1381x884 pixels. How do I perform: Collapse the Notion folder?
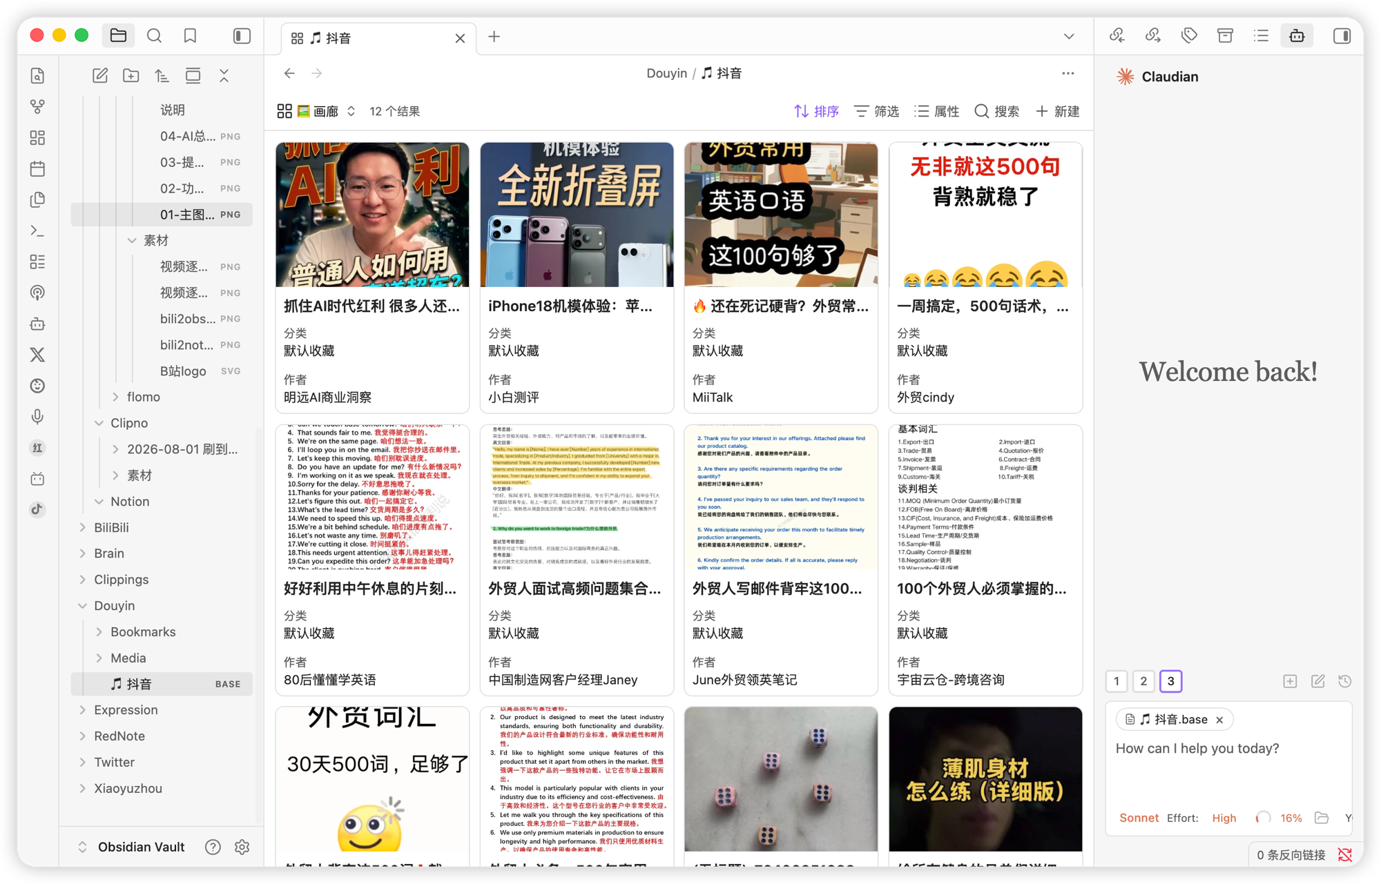coord(99,502)
